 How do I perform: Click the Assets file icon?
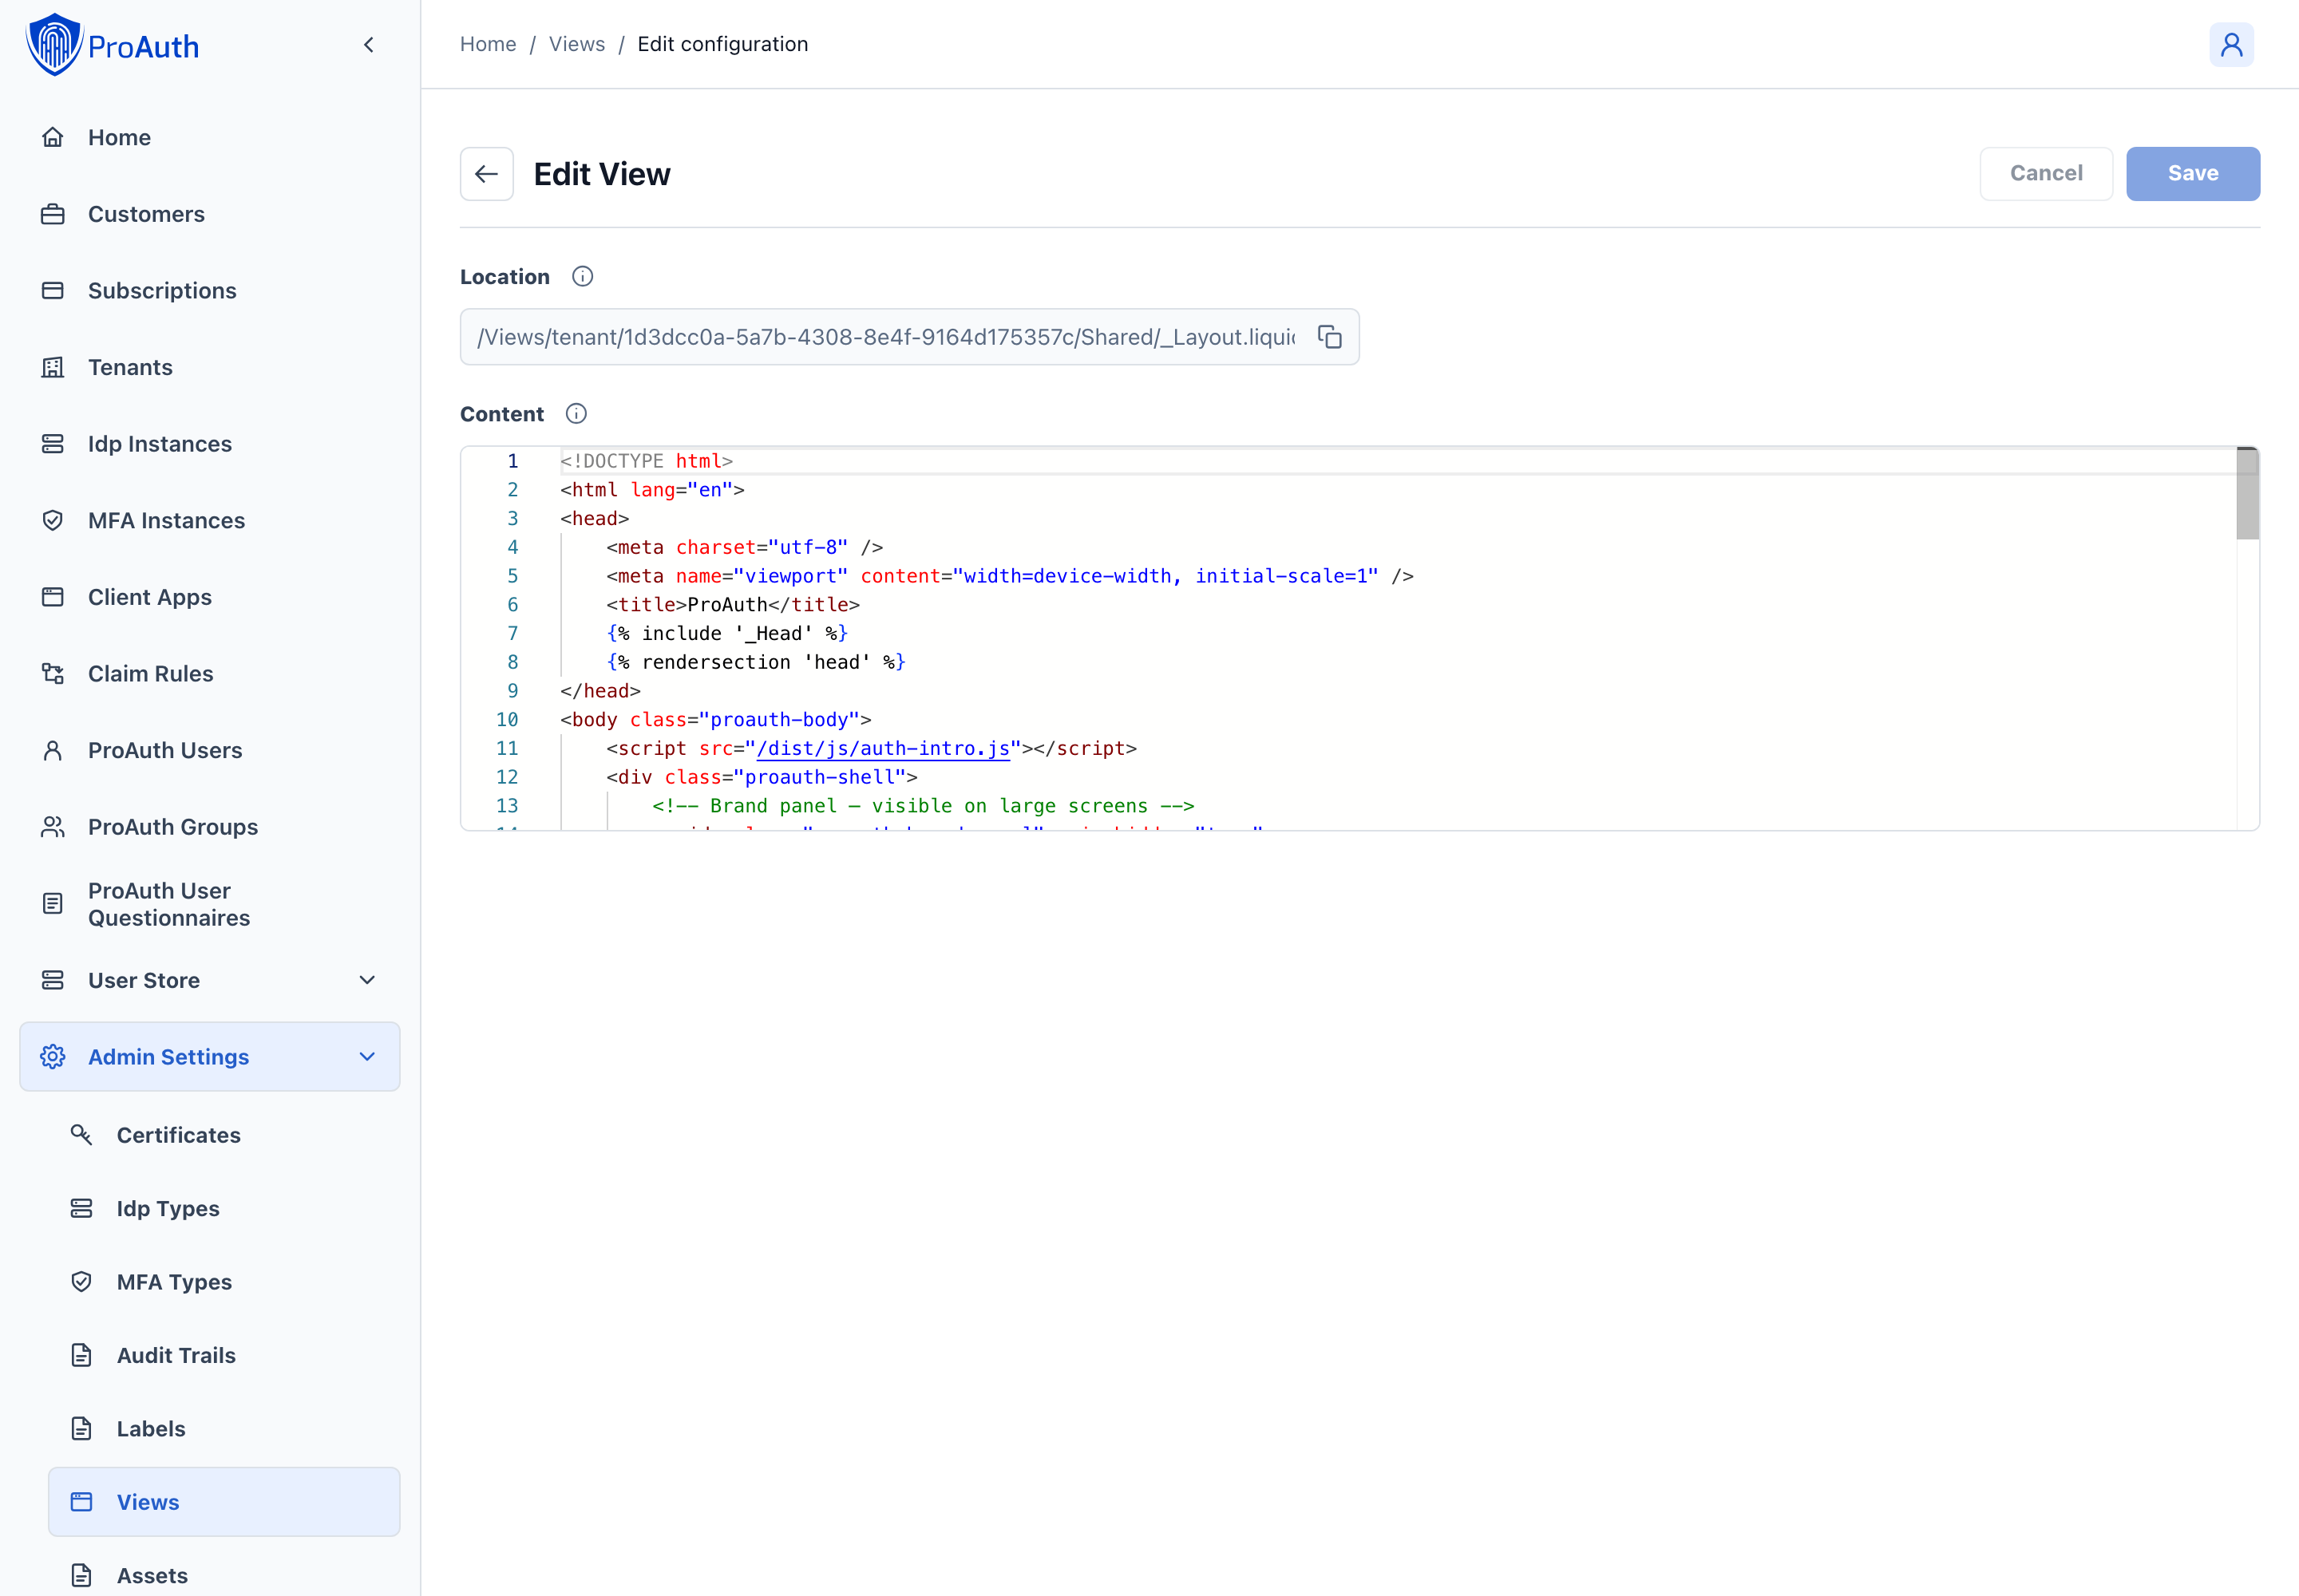[x=82, y=1575]
